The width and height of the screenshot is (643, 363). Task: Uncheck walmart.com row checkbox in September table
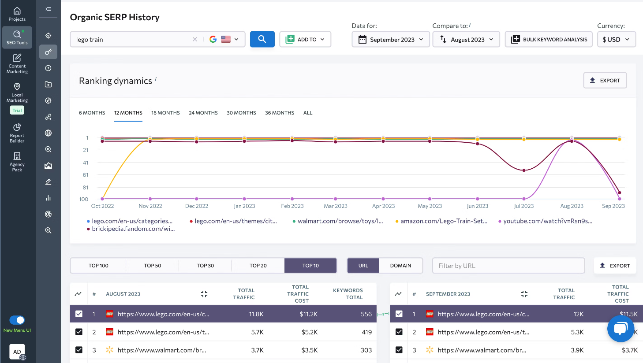point(399,350)
